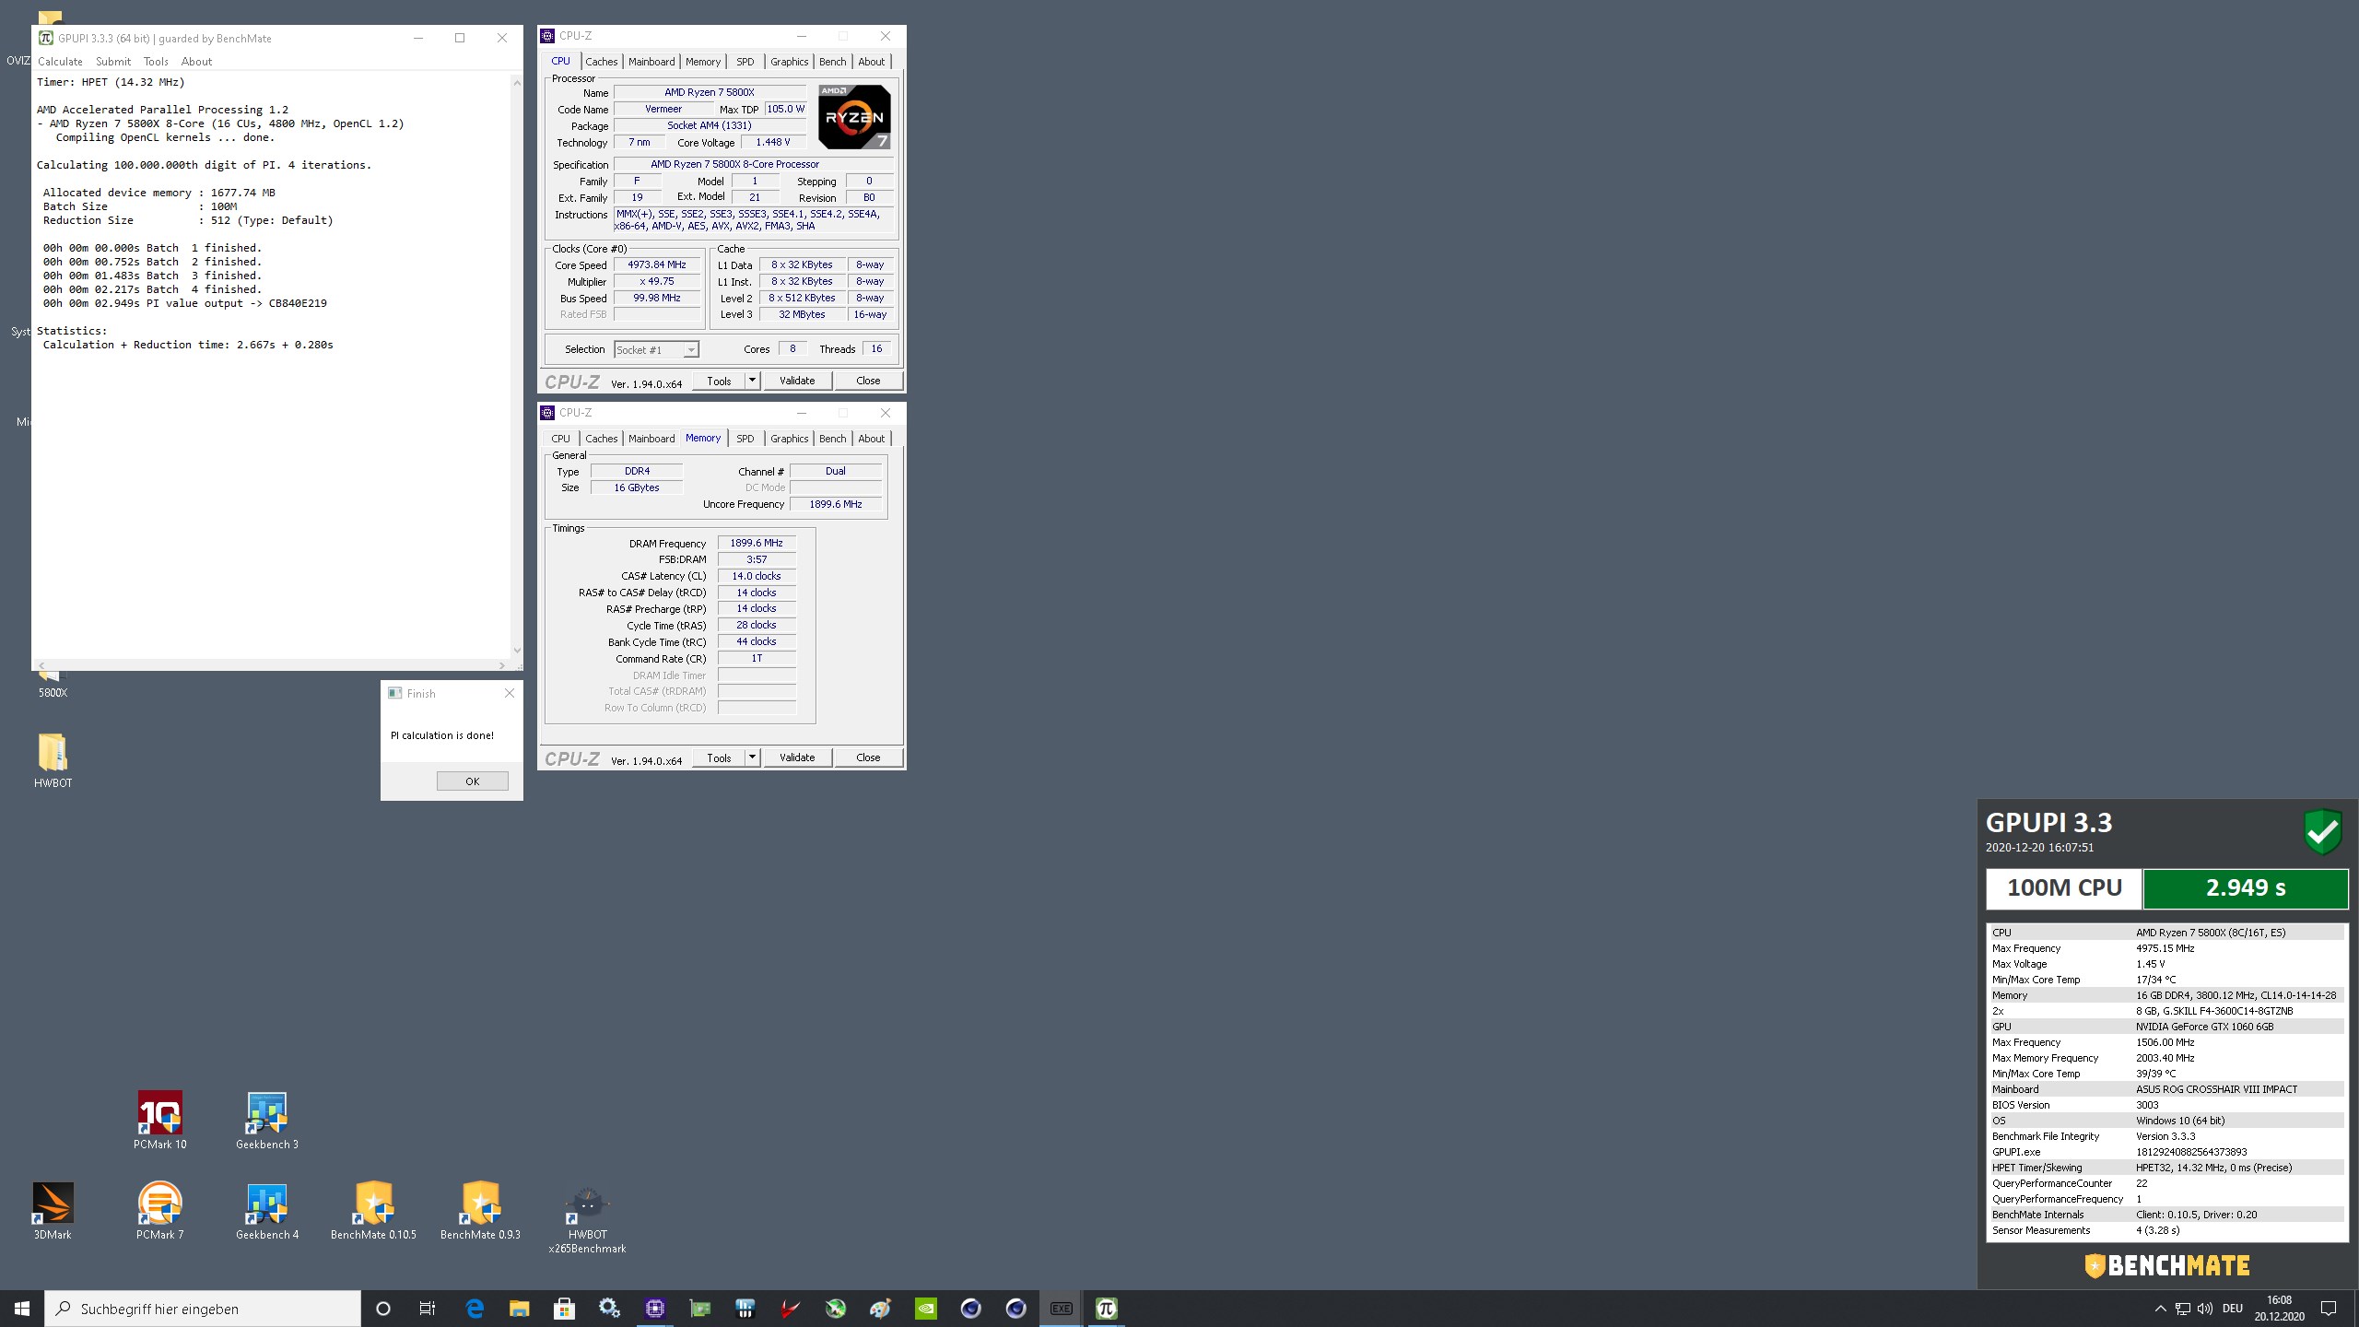Screen dimensions: 2359x1327
Task: Click the Windows Start button
Action: [x=22, y=1309]
